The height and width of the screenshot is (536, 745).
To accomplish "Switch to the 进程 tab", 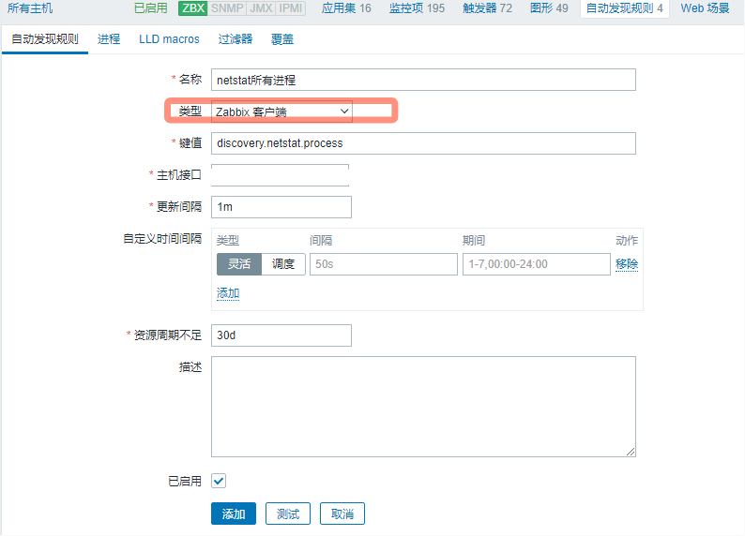I will (109, 39).
